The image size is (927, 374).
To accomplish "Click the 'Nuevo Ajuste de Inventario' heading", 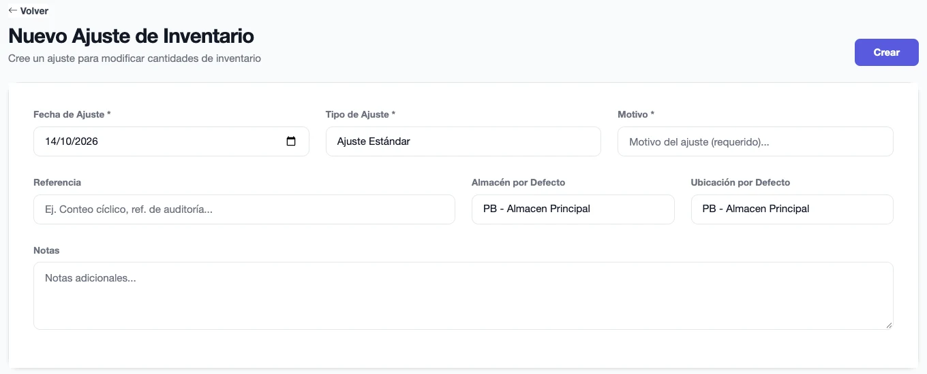I will [131, 35].
